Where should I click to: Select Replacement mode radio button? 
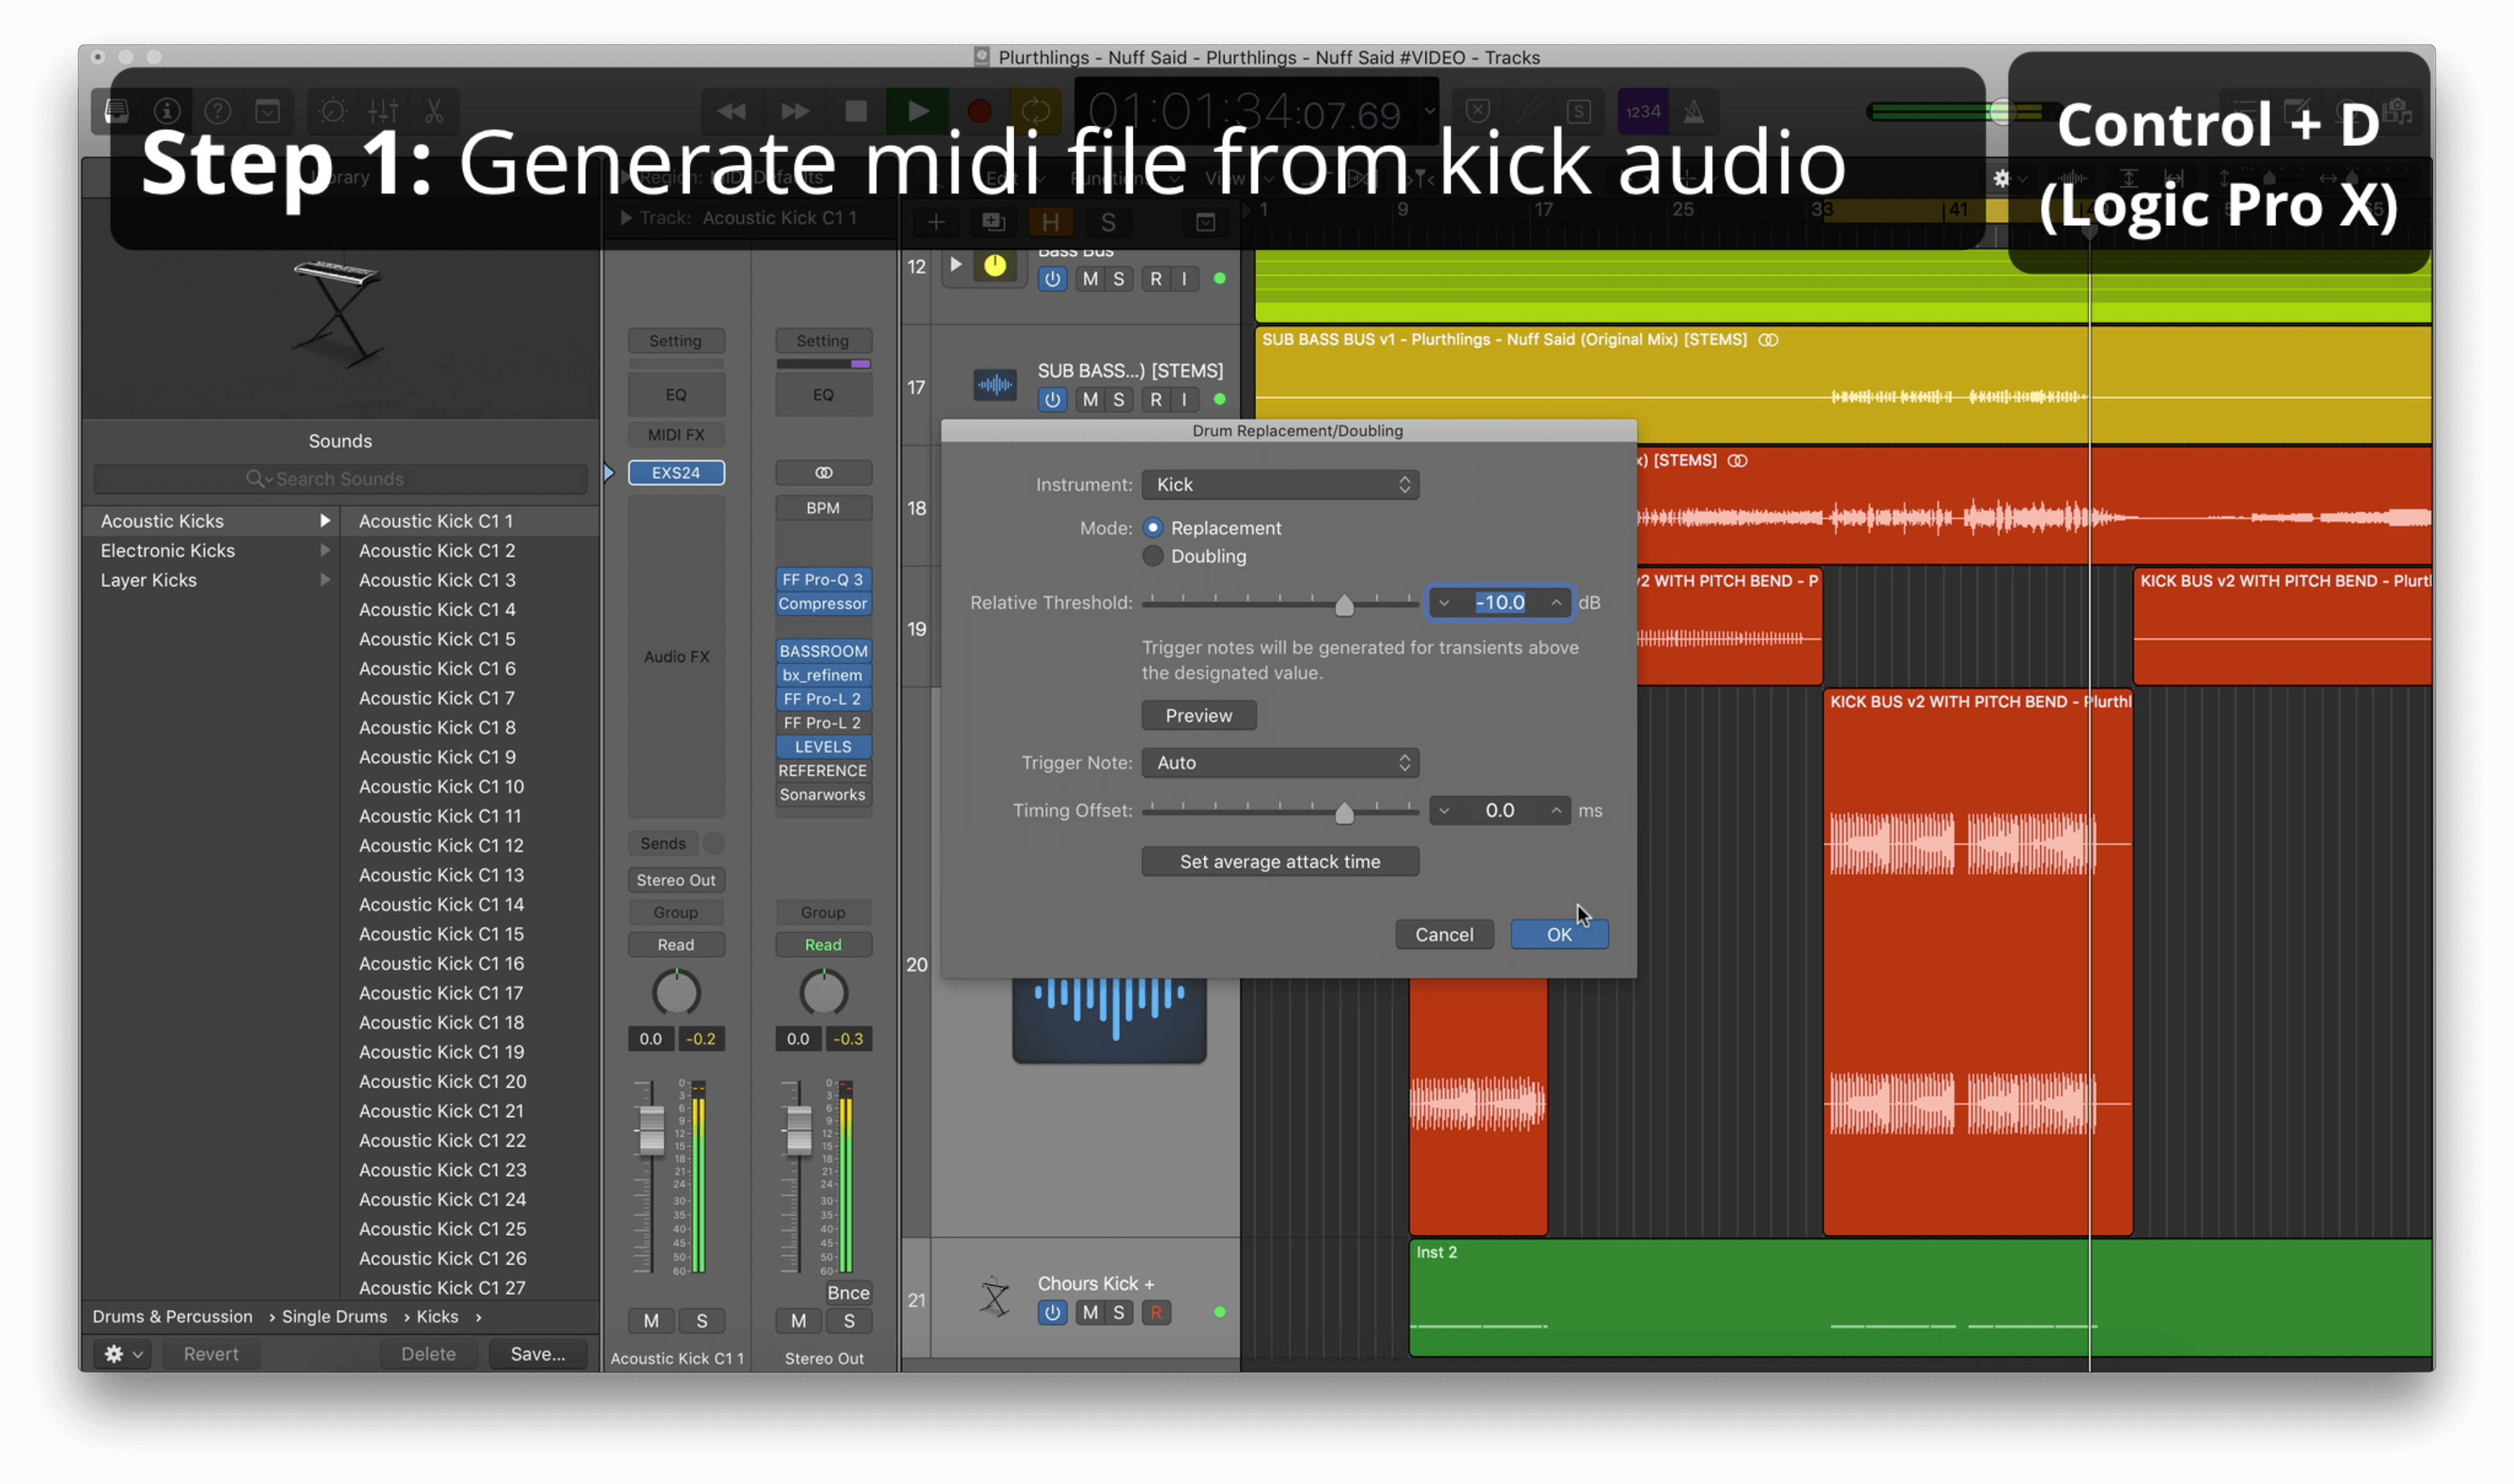(1153, 527)
